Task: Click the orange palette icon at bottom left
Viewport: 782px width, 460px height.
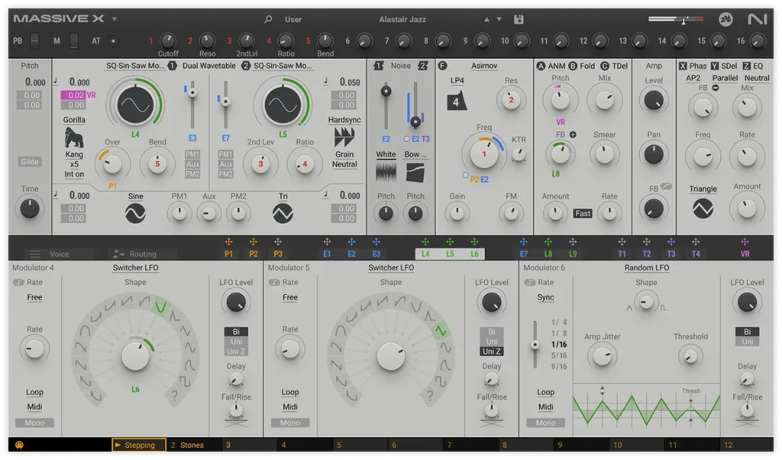Action: coord(19,445)
